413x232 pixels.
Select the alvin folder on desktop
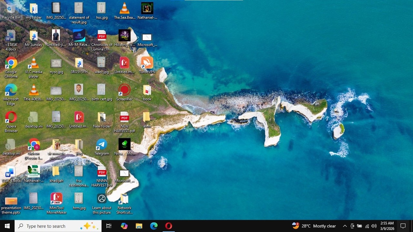(x=147, y=120)
